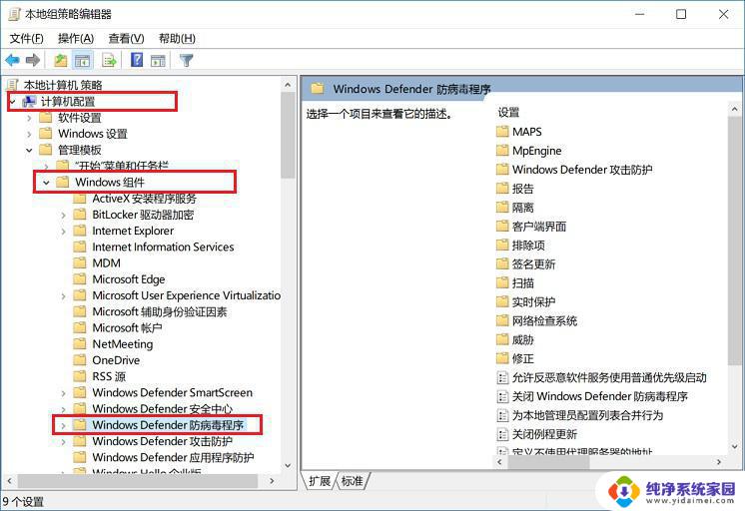Open the MpEngine folder

537,151
